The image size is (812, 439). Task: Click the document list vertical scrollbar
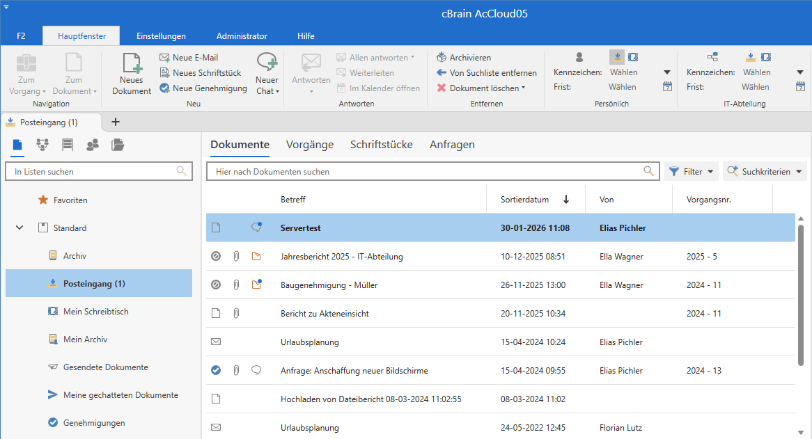point(801,295)
